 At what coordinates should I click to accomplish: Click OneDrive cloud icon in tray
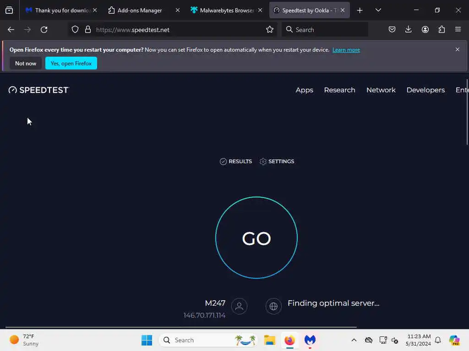369,340
